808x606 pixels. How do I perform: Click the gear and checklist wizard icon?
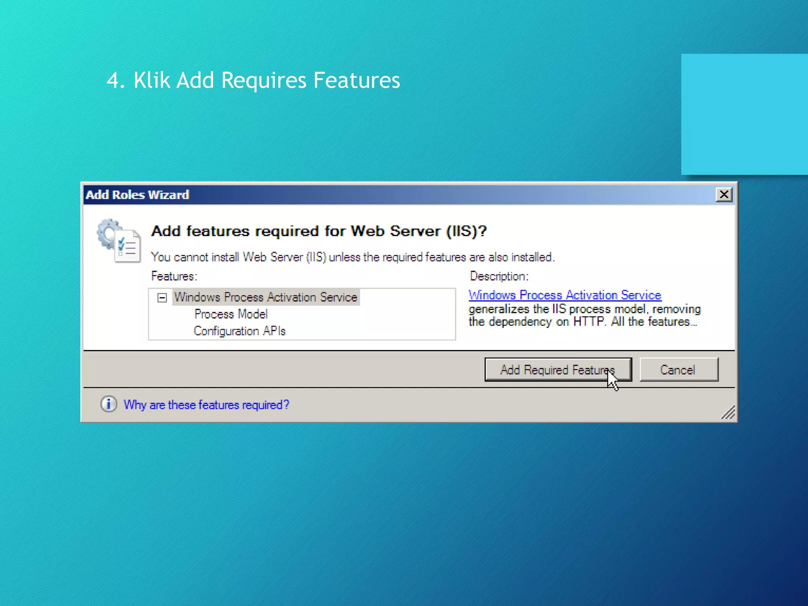pos(118,241)
